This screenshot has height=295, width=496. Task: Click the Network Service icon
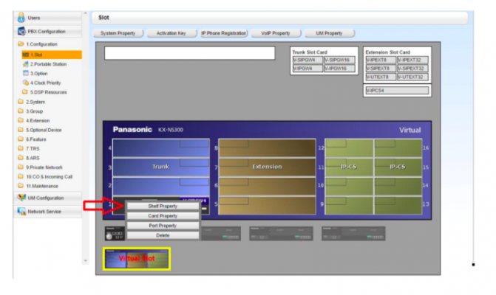coord(21,212)
